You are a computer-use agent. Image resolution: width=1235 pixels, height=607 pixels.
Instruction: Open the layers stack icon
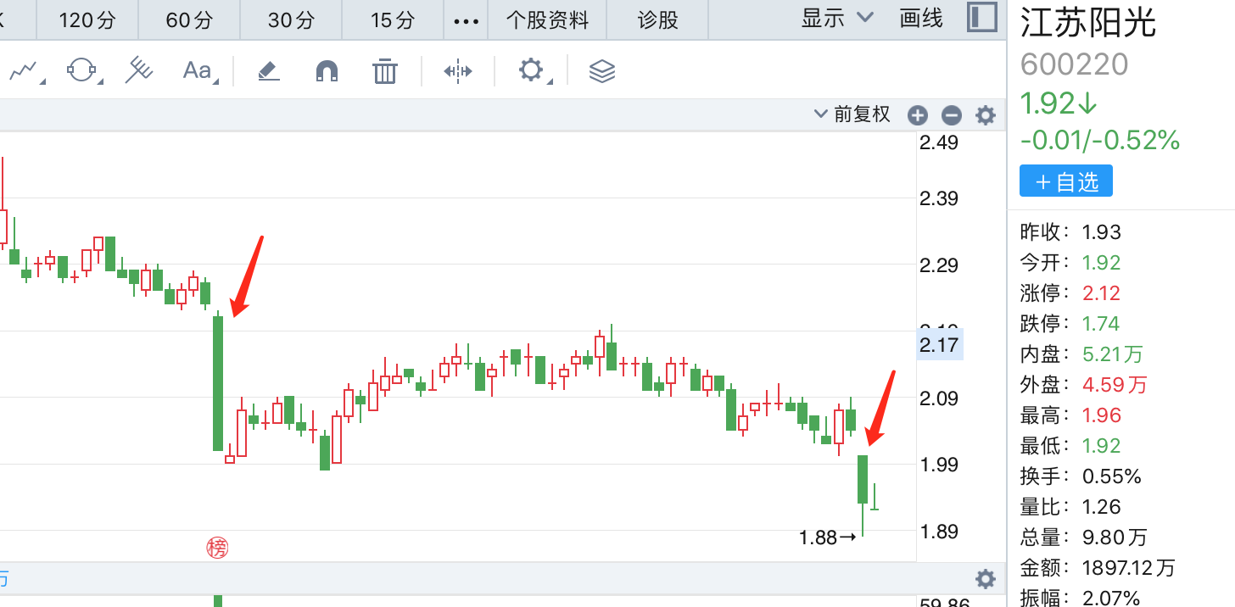pyautogui.click(x=601, y=71)
